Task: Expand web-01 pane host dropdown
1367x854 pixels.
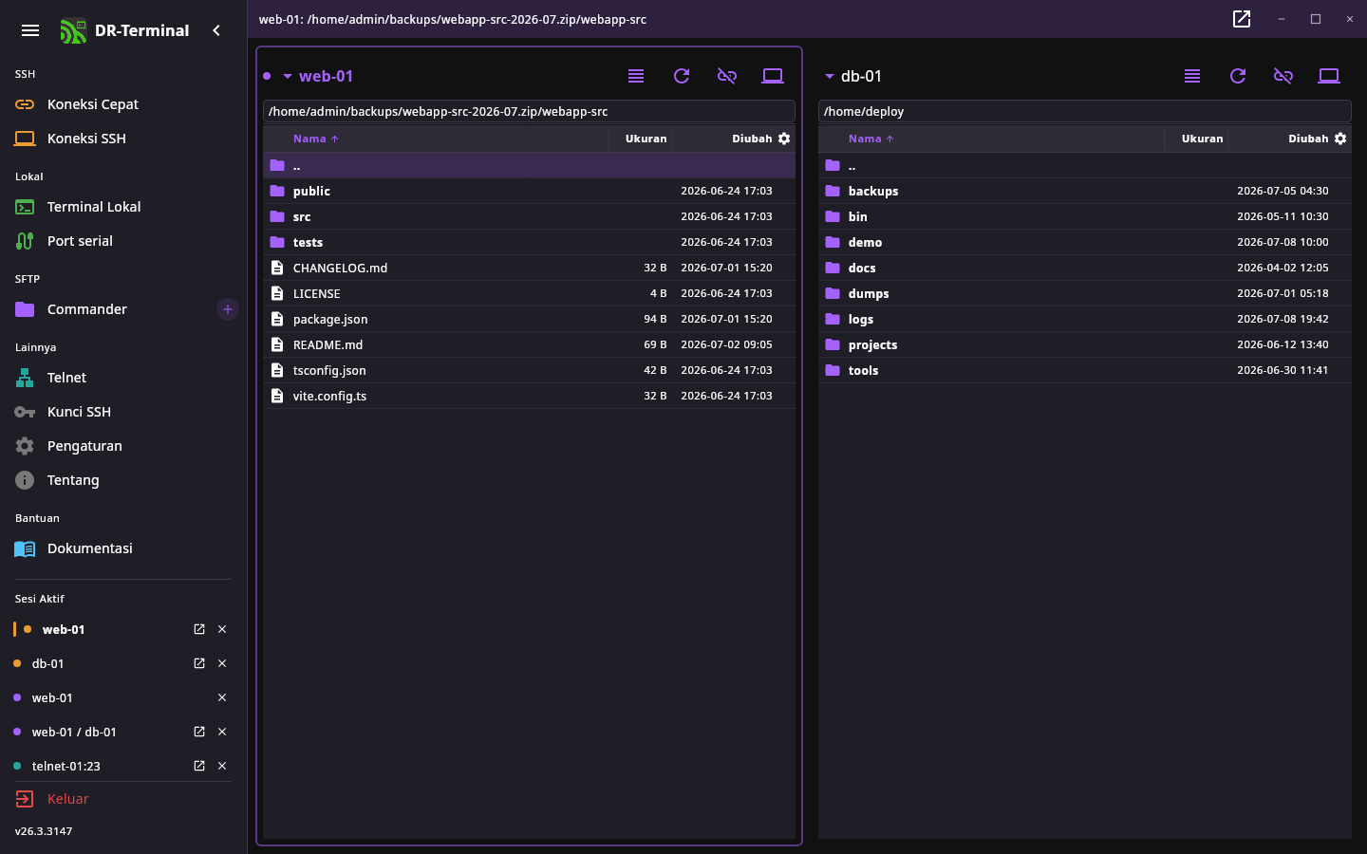Action: (x=287, y=76)
